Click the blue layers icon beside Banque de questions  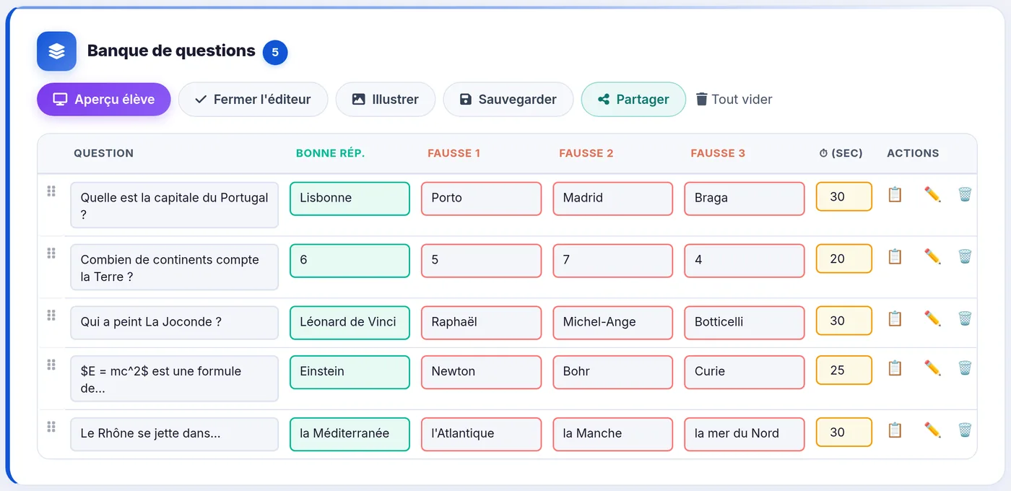click(56, 51)
